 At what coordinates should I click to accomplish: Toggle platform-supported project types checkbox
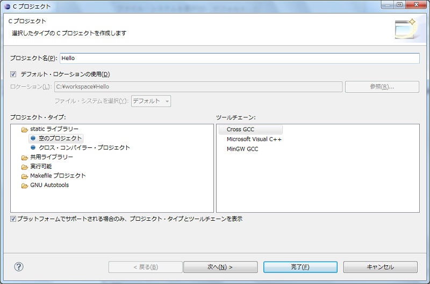click(x=13, y=219)
